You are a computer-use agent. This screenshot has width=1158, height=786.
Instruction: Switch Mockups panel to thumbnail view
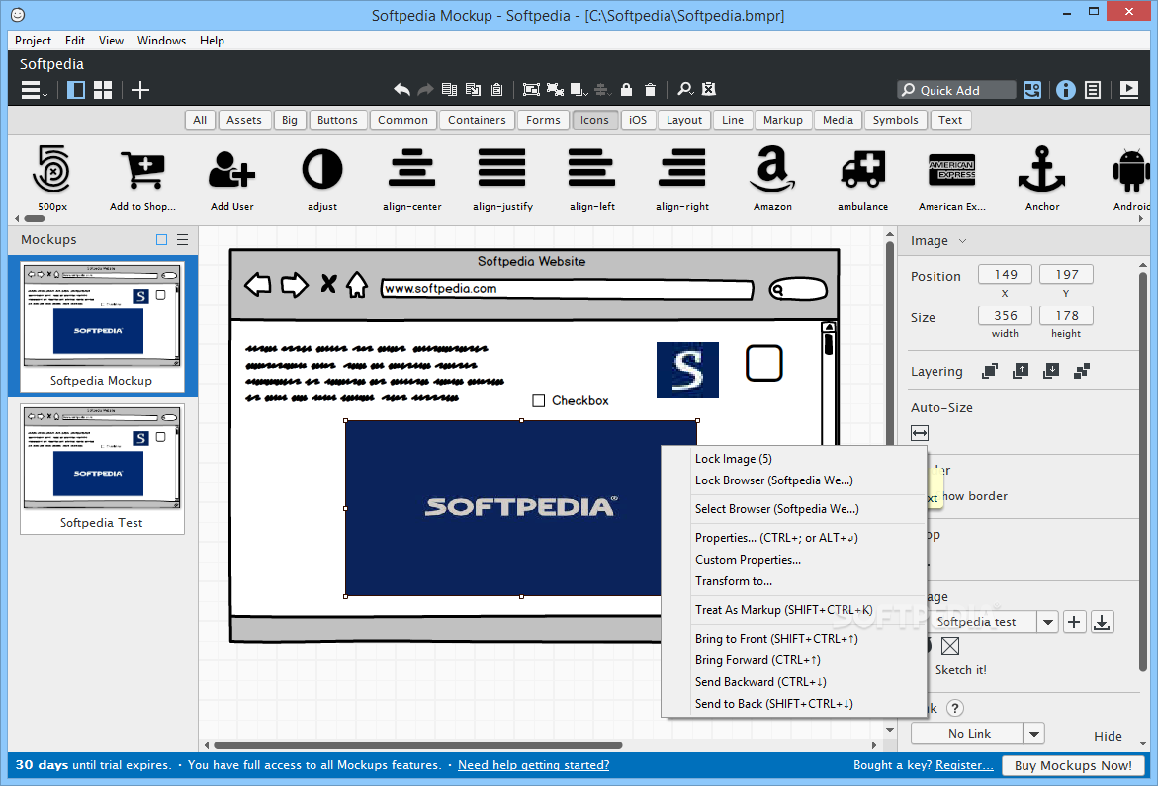pos(162,240)
